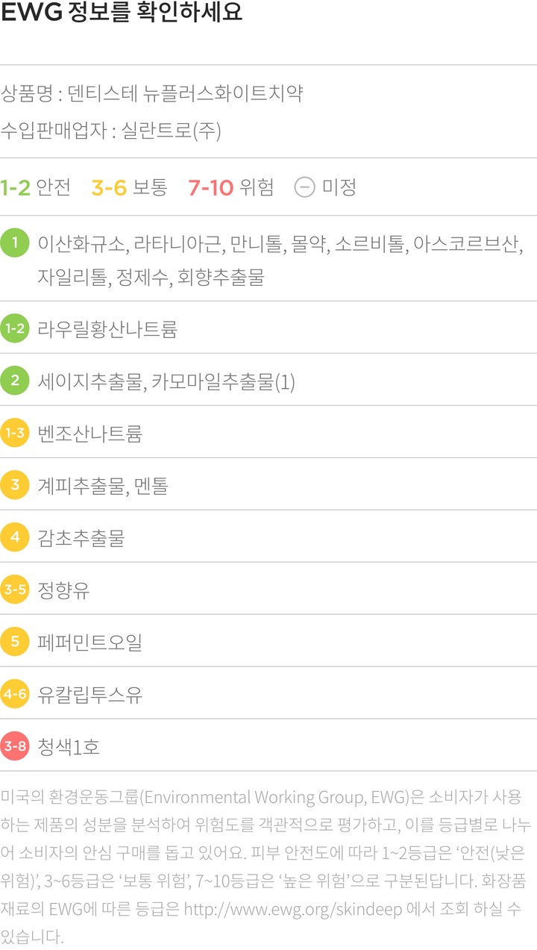Click the 페퍼민트오일 ingredient
Image resolution: width=537 pixels, height=950 pixels.
(89, 643)
